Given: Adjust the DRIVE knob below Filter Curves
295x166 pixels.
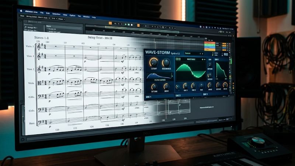Looking at the screenshot, I should coord(166,86).
